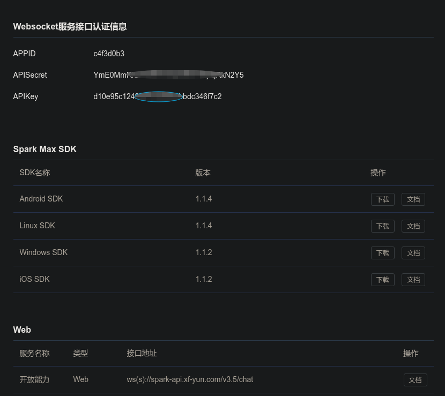Screen dimensions: 445x396
Task: Download the Windows SDK
Action: [383, 253]
